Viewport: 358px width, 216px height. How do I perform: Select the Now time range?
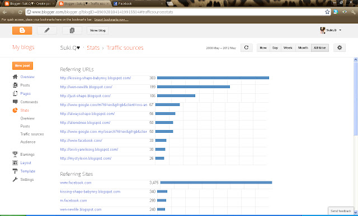point(263,47)
